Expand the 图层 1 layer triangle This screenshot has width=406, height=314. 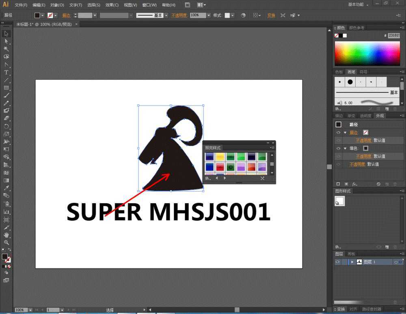(352, 262)
